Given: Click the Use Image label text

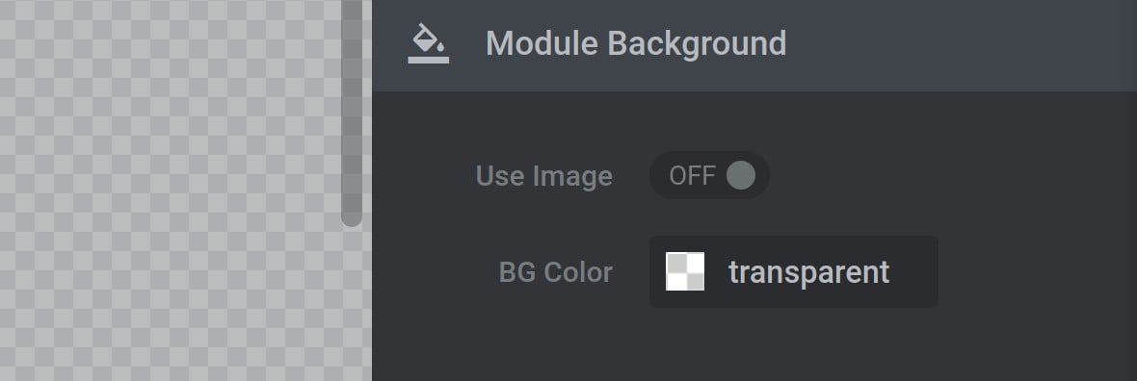Looking at the screenshot, I should (543, 176).
